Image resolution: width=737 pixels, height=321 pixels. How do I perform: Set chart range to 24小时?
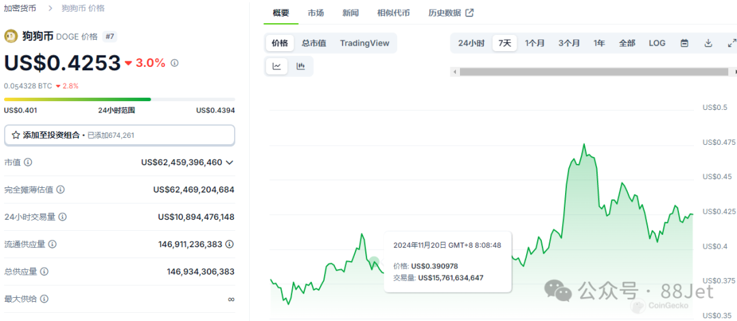click(x=471, y=43)
